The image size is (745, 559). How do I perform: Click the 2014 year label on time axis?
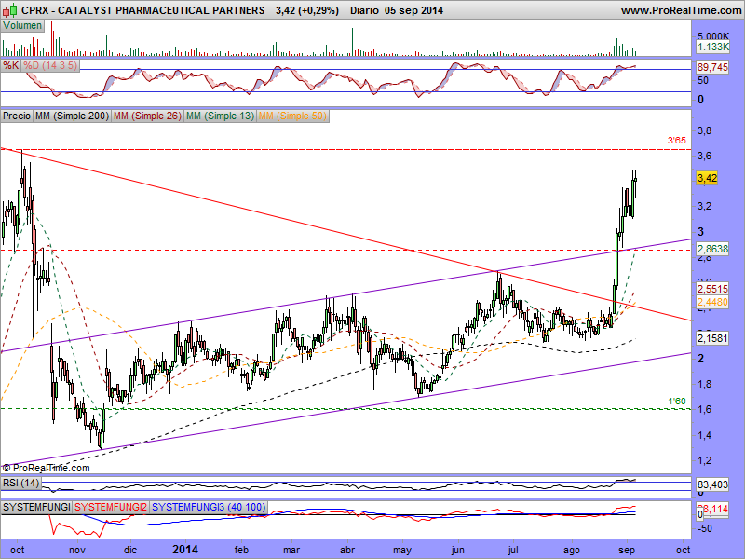coord(185,550)
